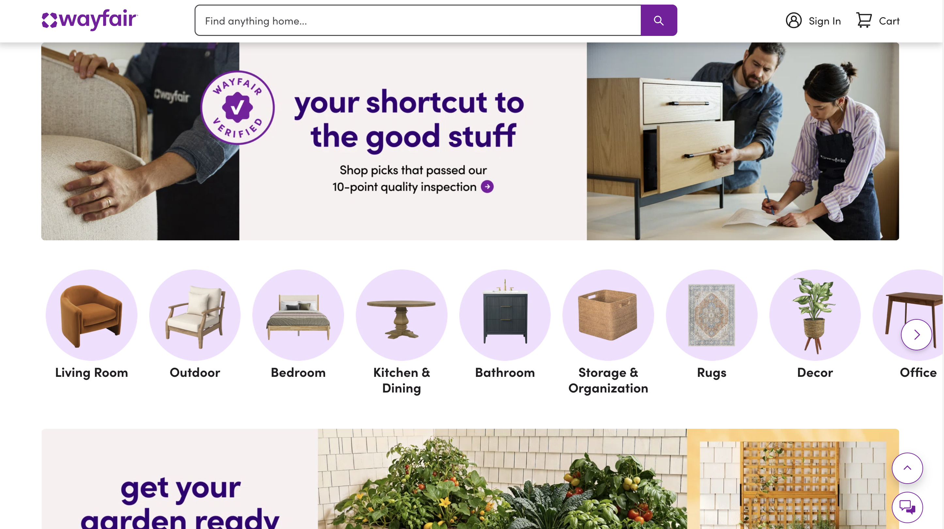The image size is (944, 529).
Task: Click the Wayfair Verified badge
Action: 237,107
